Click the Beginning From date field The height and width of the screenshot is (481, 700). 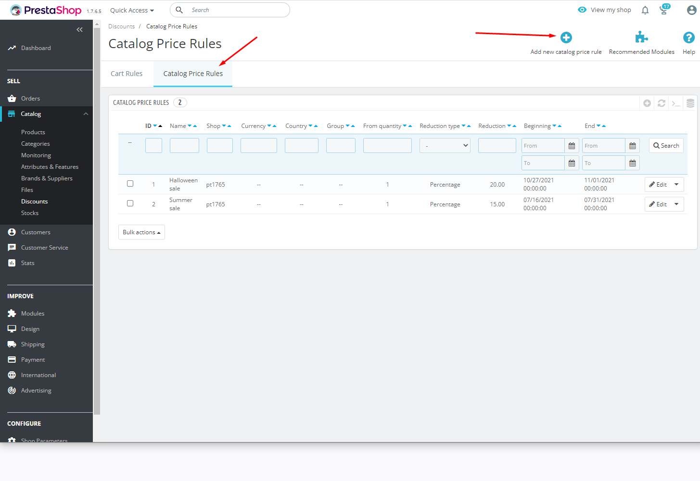point(543,146)
